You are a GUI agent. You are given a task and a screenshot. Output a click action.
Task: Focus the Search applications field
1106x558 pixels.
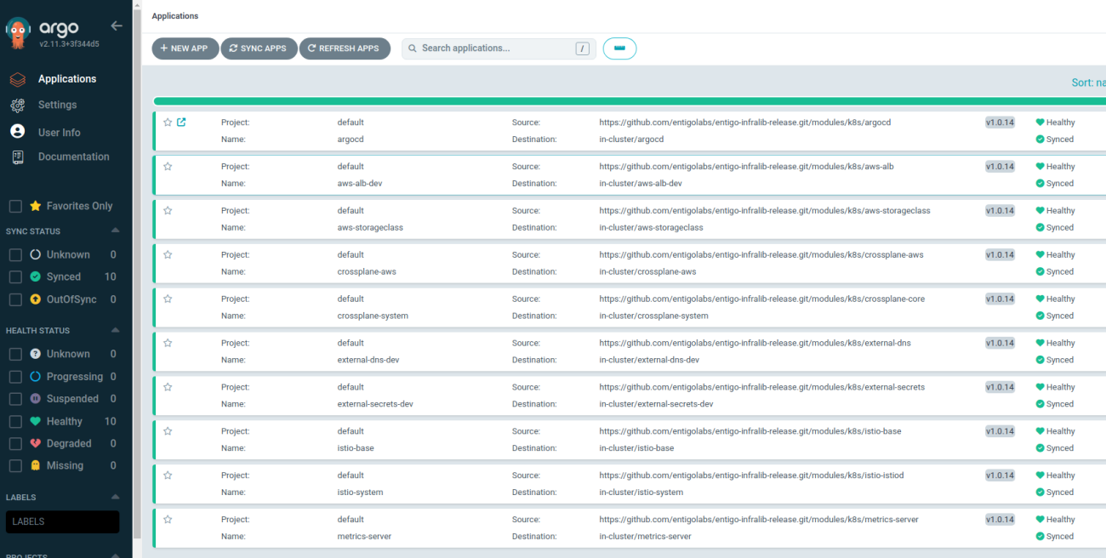tap(499, 48)
